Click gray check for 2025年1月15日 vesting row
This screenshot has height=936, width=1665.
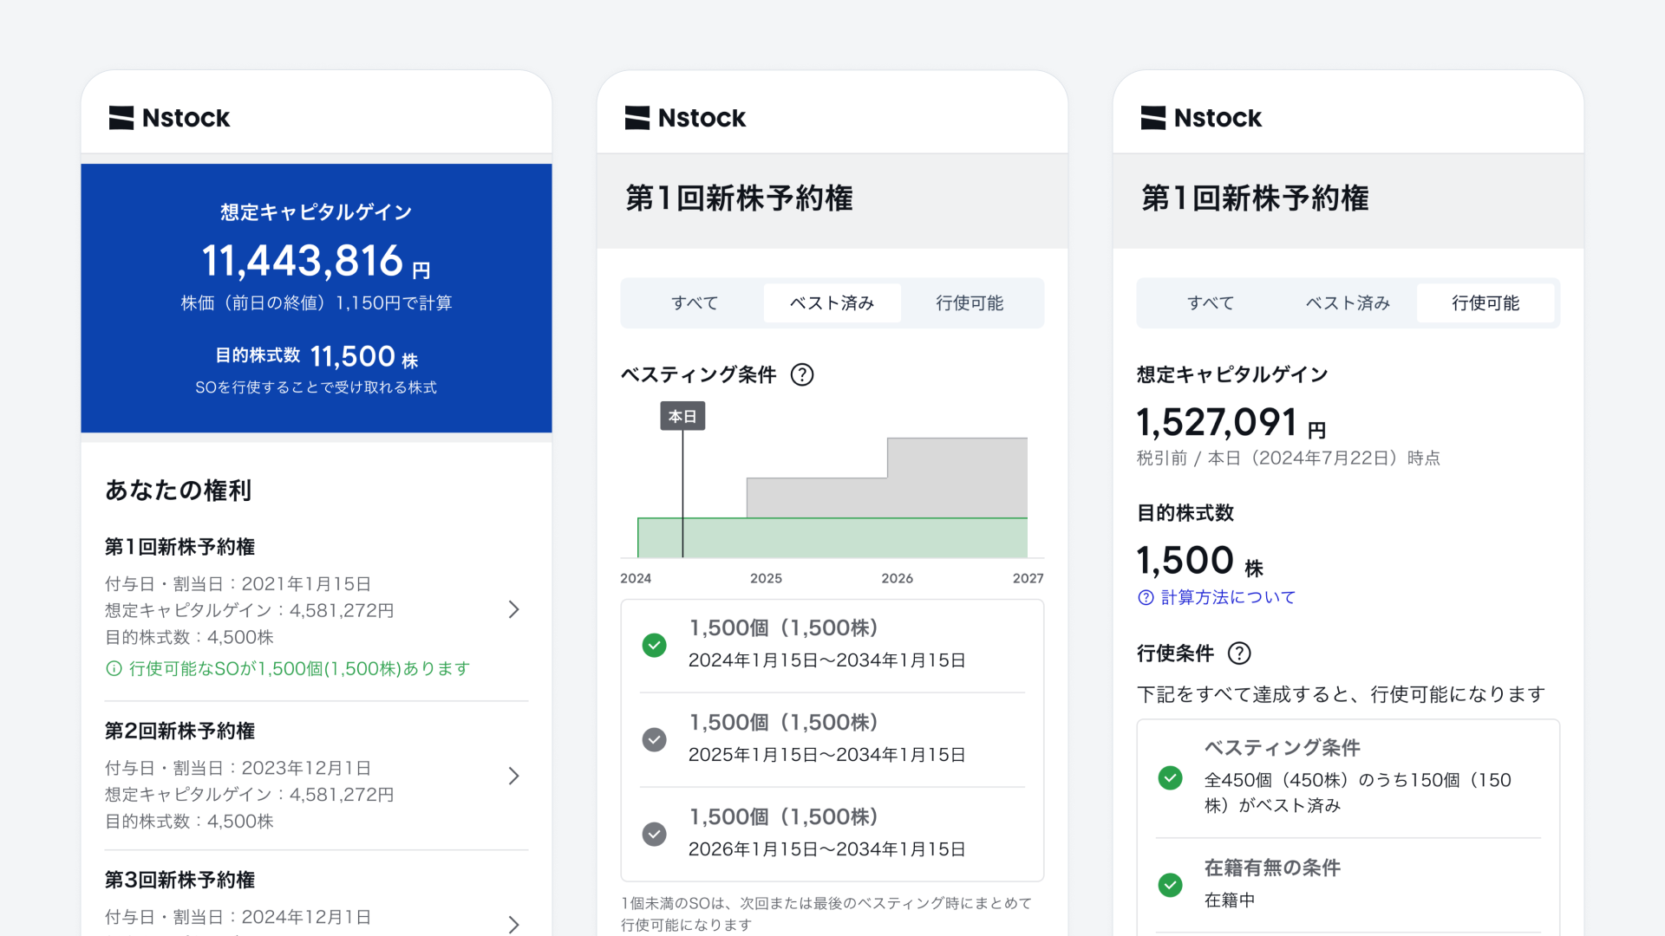tap(655, 739)
